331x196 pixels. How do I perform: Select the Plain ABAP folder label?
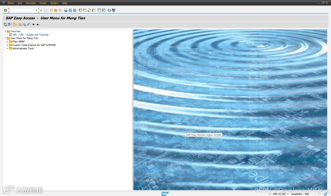[x=19, y=42]
